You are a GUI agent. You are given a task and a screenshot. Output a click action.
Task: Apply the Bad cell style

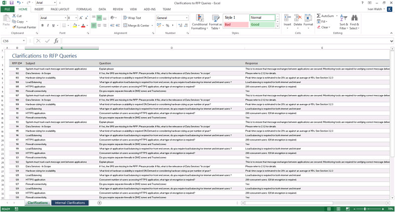(x=236, y=25)
